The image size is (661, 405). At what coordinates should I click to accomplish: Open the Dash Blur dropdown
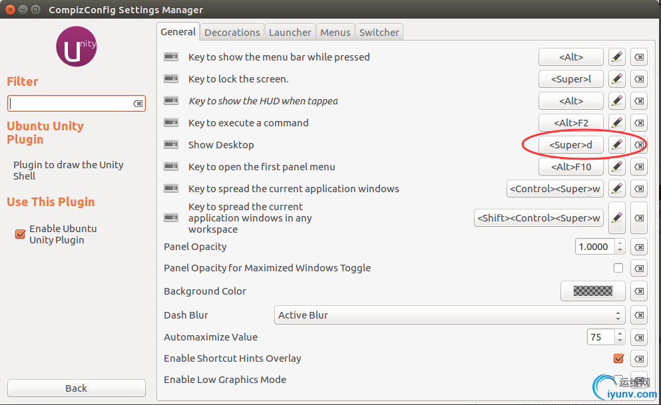tap(449, 315)
